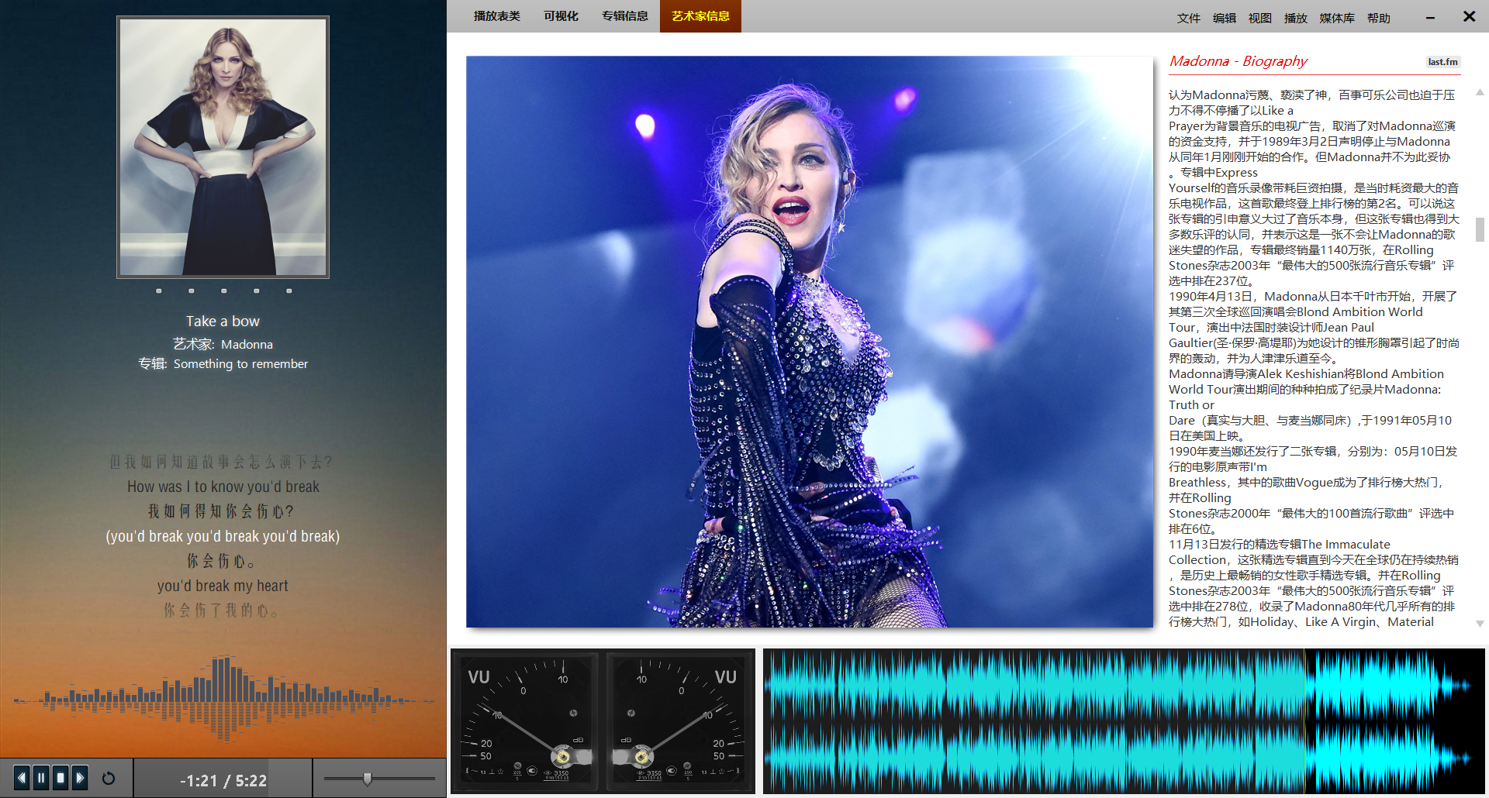Click the waveform seekbar display
This screenshot has height=798, width=1489.
[1124, 721]
